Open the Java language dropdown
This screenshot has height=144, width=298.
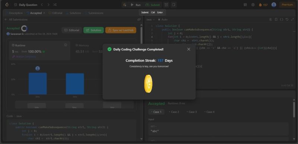[150, 20]
